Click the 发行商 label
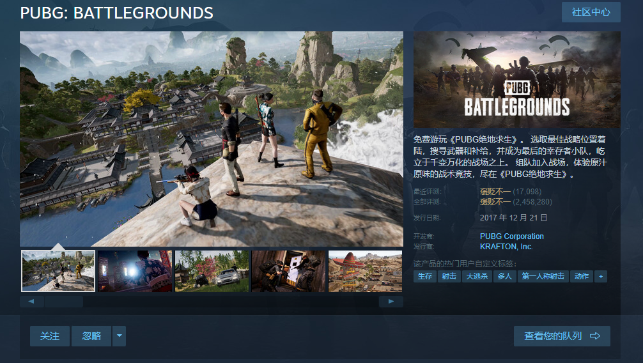The image size is (643, 363). (424, 247)
